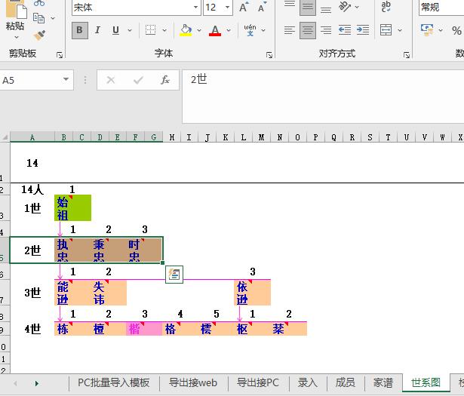Viewport: 464px width, 396px height.
Task: Apply the yellow fill color bucket
Action: 186,31
